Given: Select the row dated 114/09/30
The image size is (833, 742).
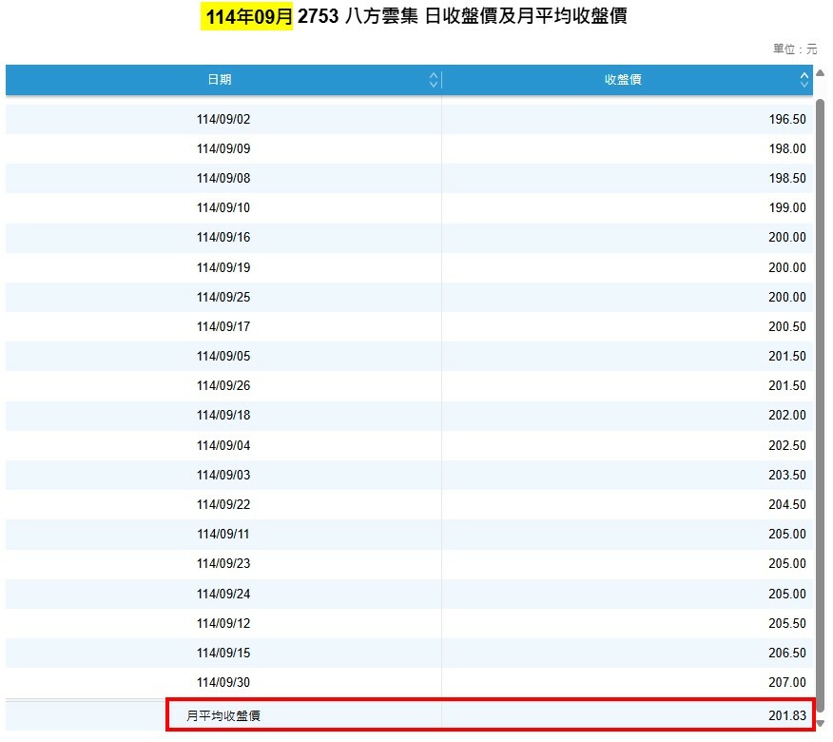Looking at the screenshot, I should click(x=222, y=682).
